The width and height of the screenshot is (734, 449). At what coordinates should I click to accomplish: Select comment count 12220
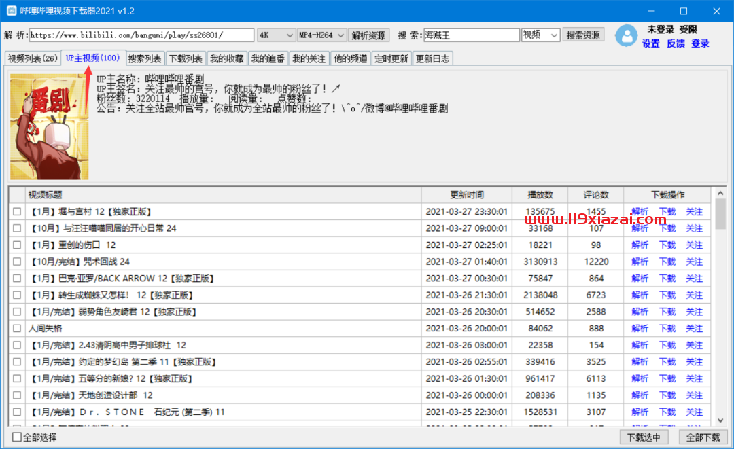(596, 262)
